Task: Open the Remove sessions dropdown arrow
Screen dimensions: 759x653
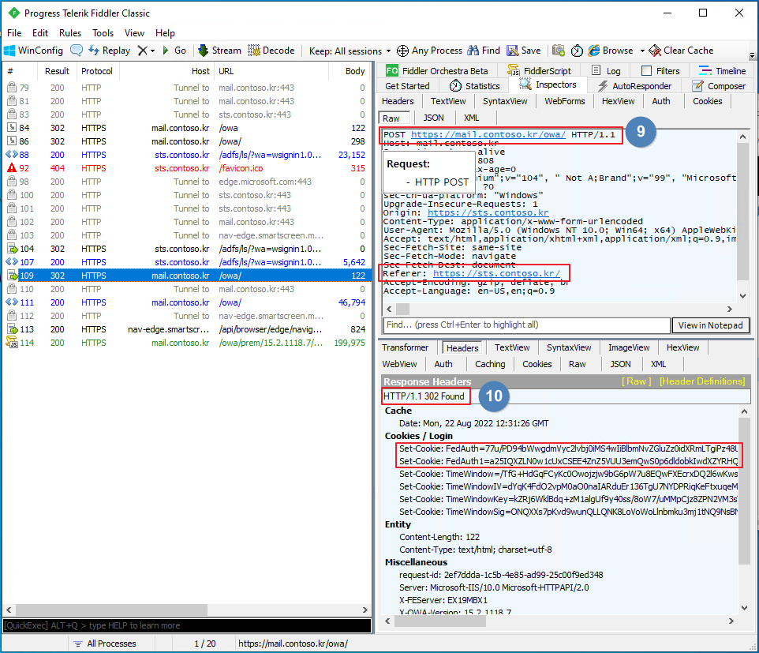Action: pos(152,51)
